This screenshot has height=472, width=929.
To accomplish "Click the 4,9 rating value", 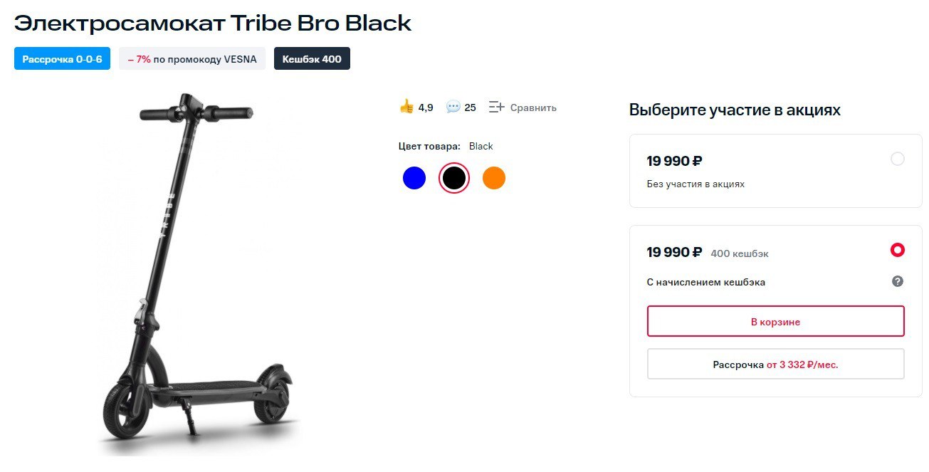I will click(426, 108).
